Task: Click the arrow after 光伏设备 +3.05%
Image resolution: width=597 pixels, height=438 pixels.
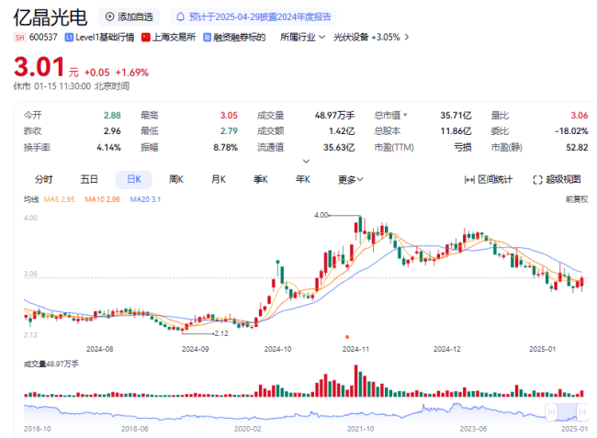Action: pyautogui.click(x=407, y=38)
